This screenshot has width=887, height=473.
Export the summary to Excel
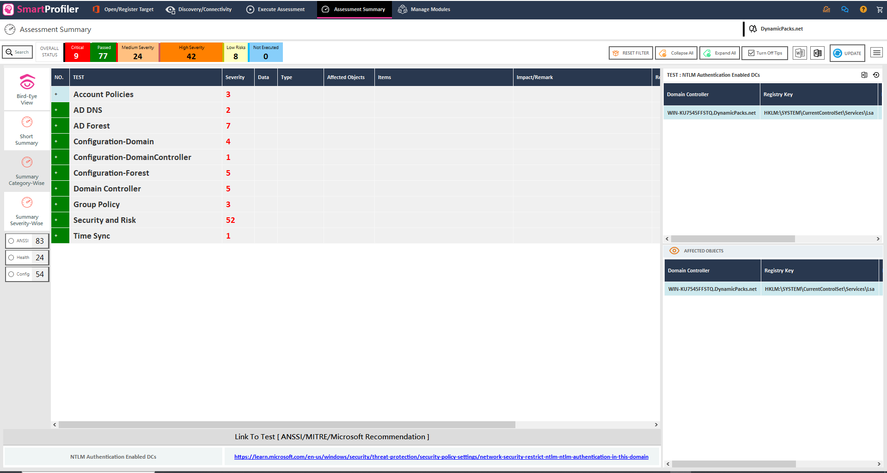click(x=818, y=53)
